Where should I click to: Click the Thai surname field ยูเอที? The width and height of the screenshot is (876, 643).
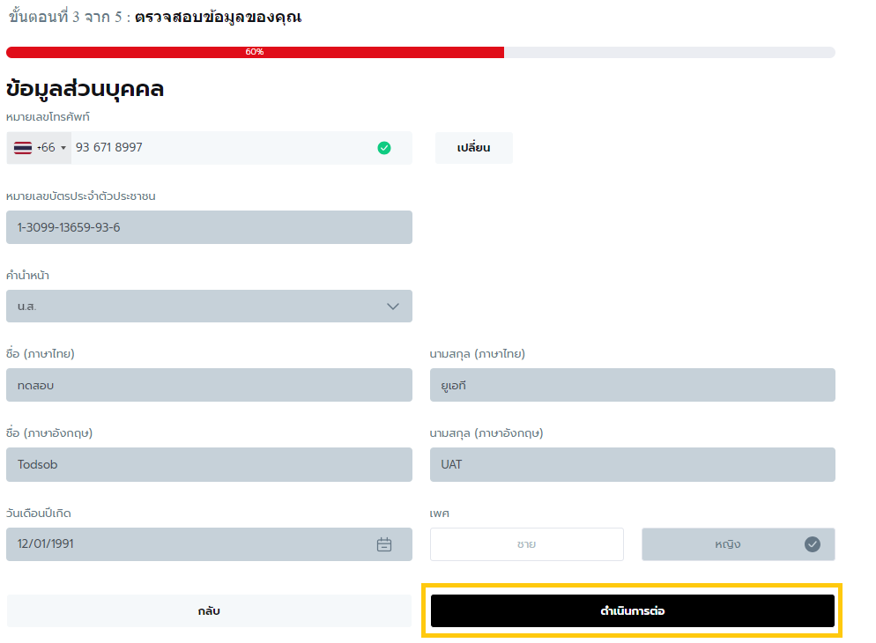click(x=633, y=385)
